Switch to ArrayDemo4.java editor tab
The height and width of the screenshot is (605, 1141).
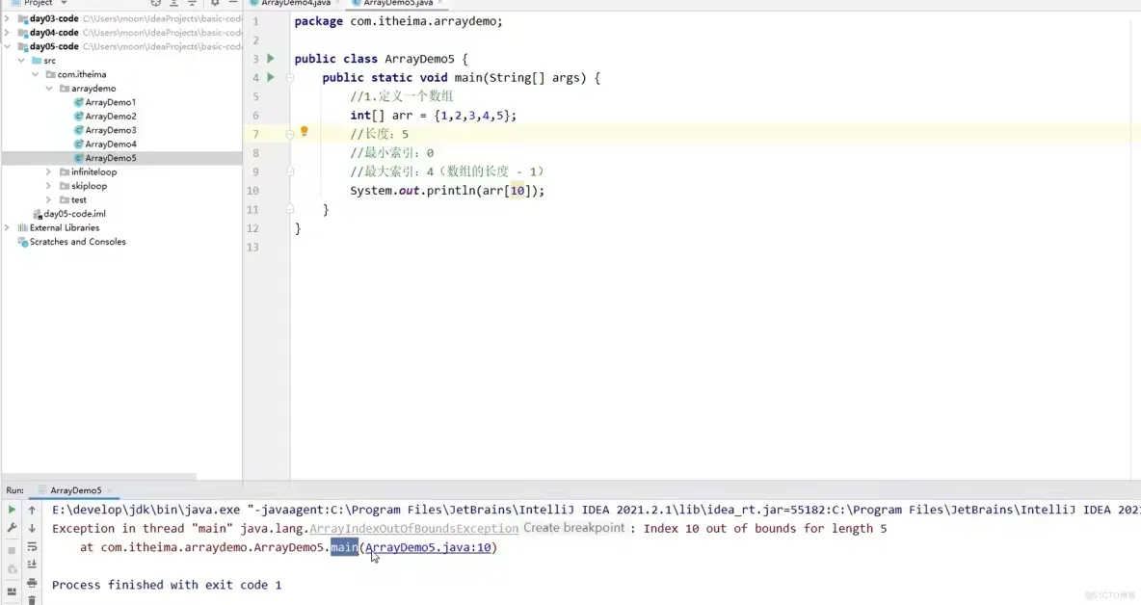pyautogui.click(x=296, y=3)
